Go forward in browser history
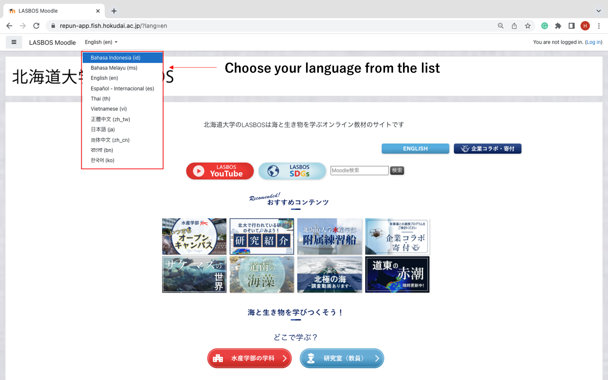Viewport: 608px width, 380px height. click(x=23, y=26)
